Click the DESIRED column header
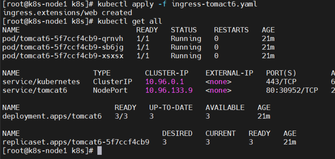Viewport: 335px width, 159px height. point(177,133)
